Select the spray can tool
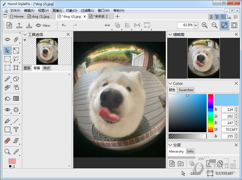 click(16, 87)
